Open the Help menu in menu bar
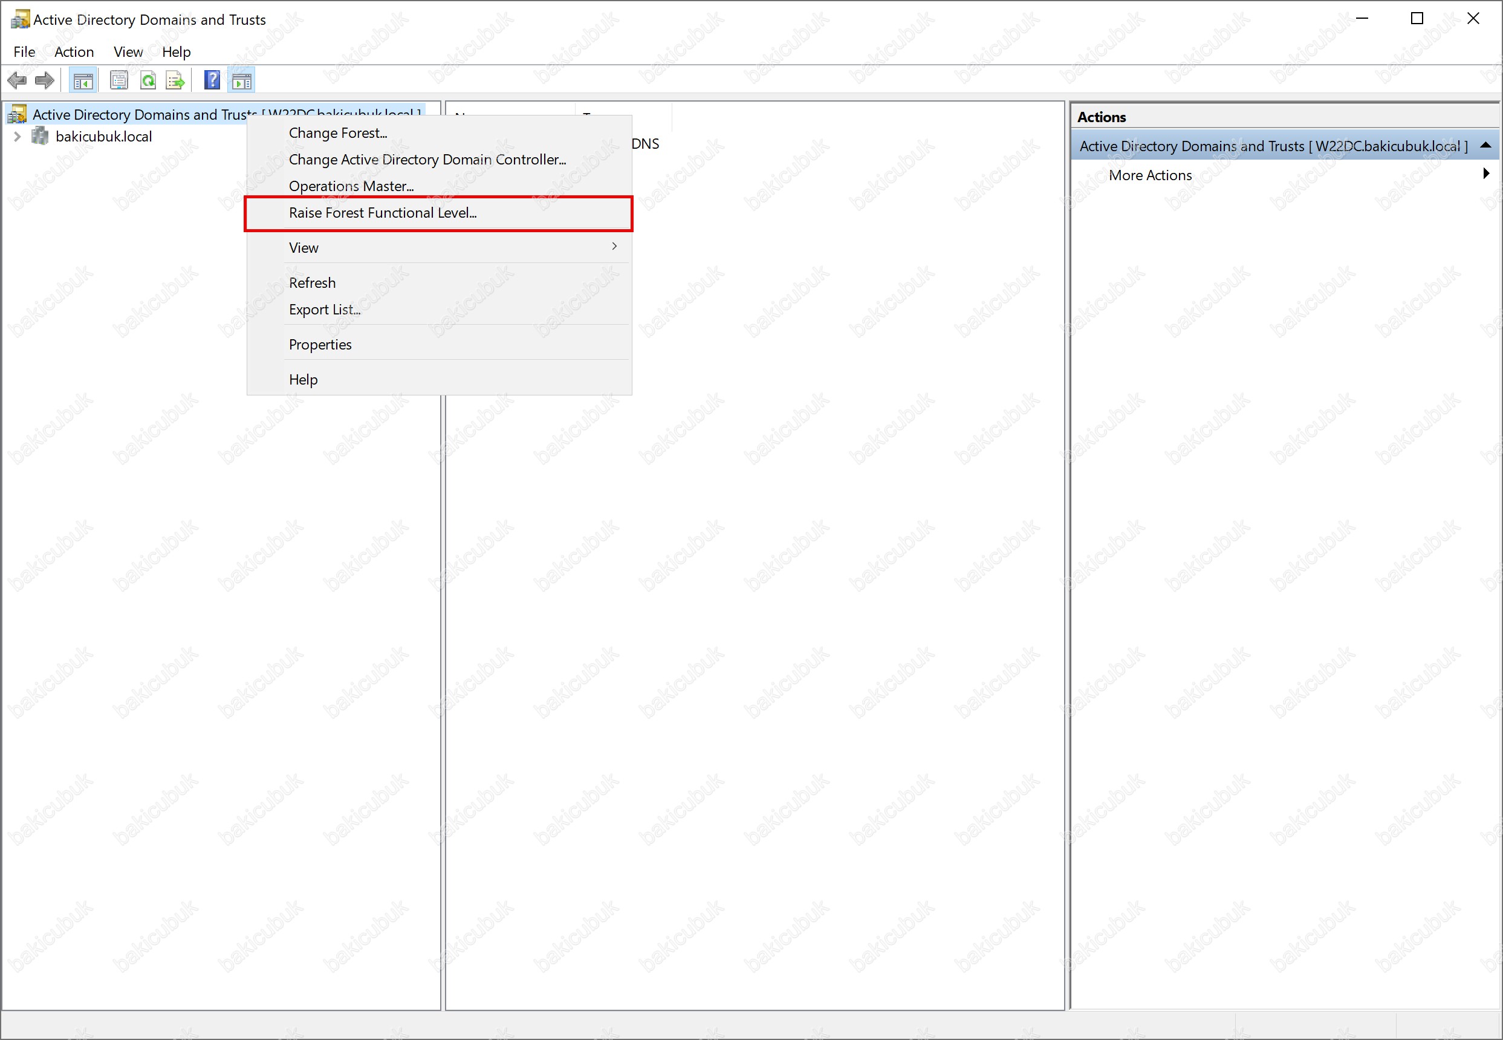Screen dimensions: 1503x1040 177,52
